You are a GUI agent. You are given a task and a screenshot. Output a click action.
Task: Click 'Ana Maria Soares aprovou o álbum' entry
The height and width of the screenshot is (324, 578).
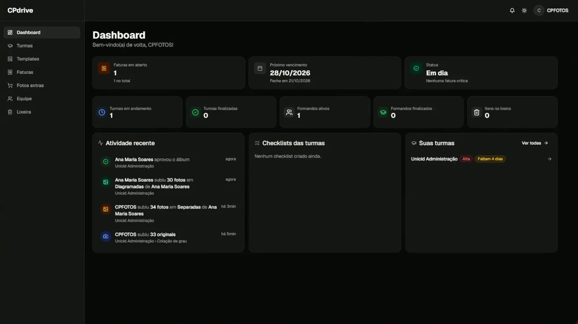(x=152, y=159)
